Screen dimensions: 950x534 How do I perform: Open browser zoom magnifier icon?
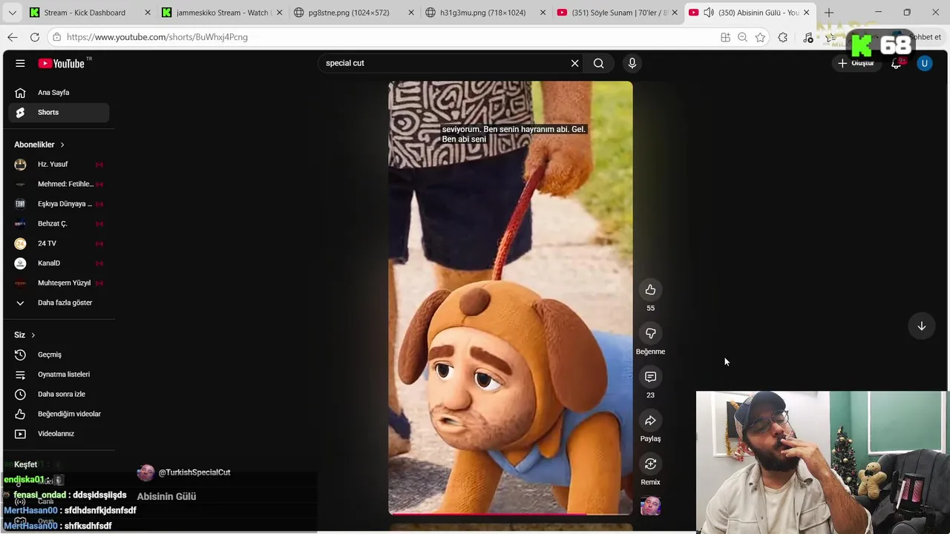[742, 37]
